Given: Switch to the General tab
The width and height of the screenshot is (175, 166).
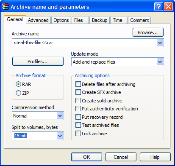Looking at the screenshot, I should (15, 19).
